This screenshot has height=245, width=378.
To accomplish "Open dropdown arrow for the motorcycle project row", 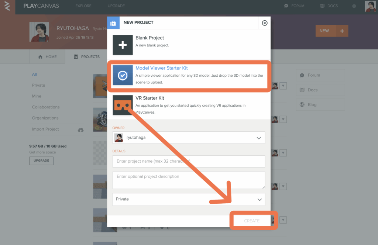I will click(283, 119).
